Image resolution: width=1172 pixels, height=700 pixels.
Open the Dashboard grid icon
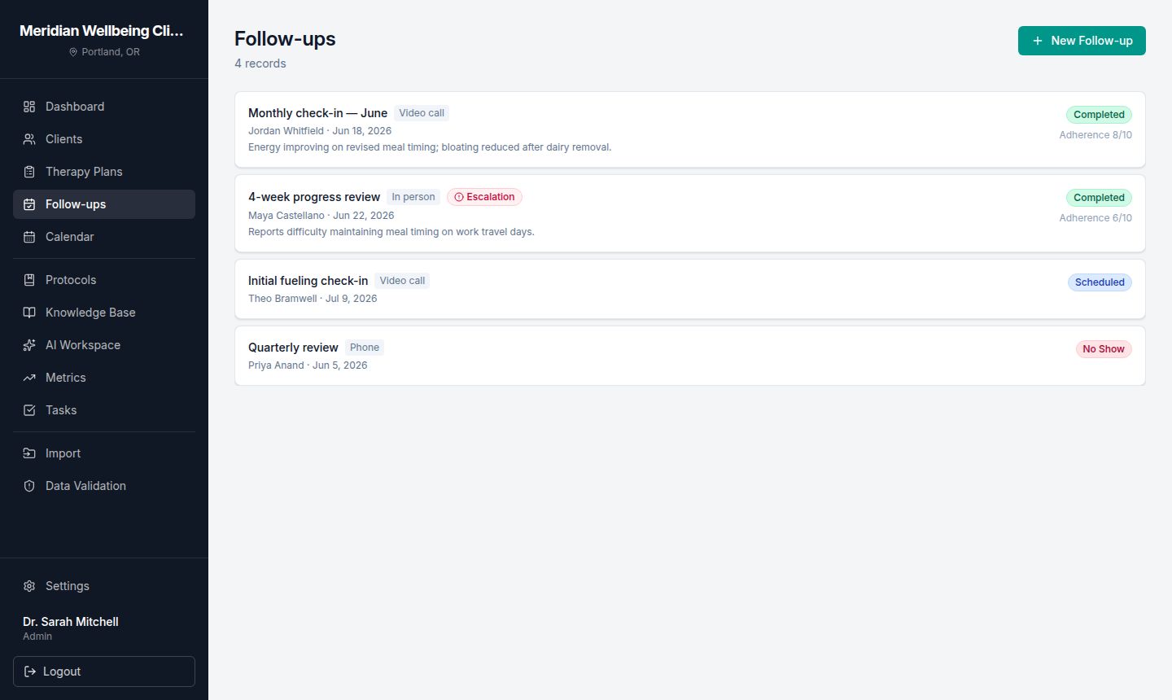(29, 107)
